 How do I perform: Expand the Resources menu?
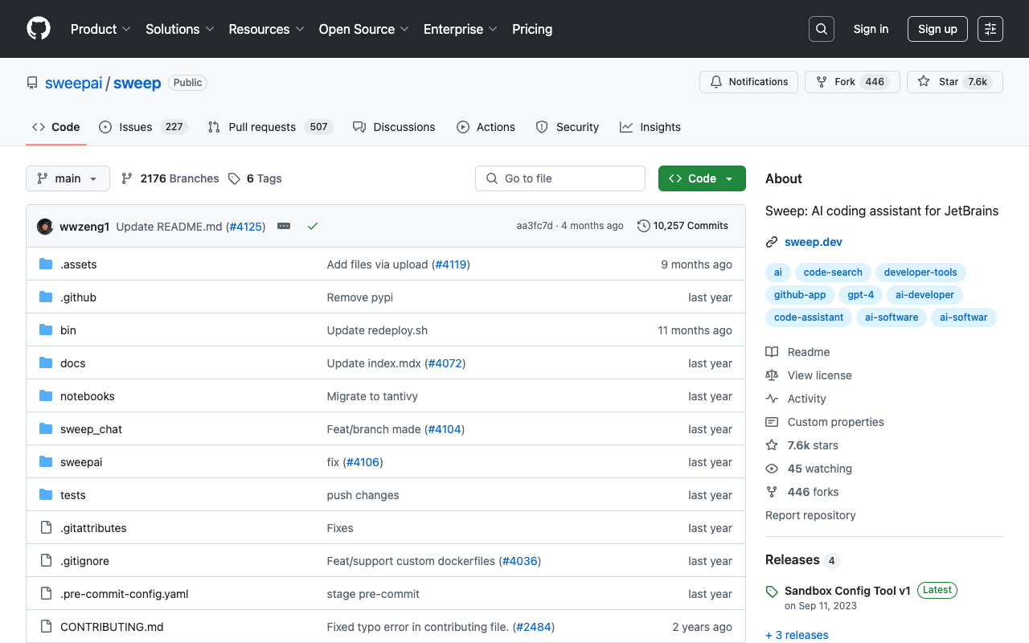(266, 29)
